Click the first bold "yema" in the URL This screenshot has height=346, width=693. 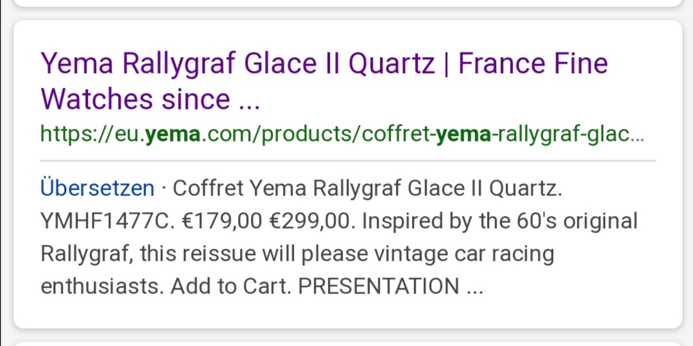[174, 135]
